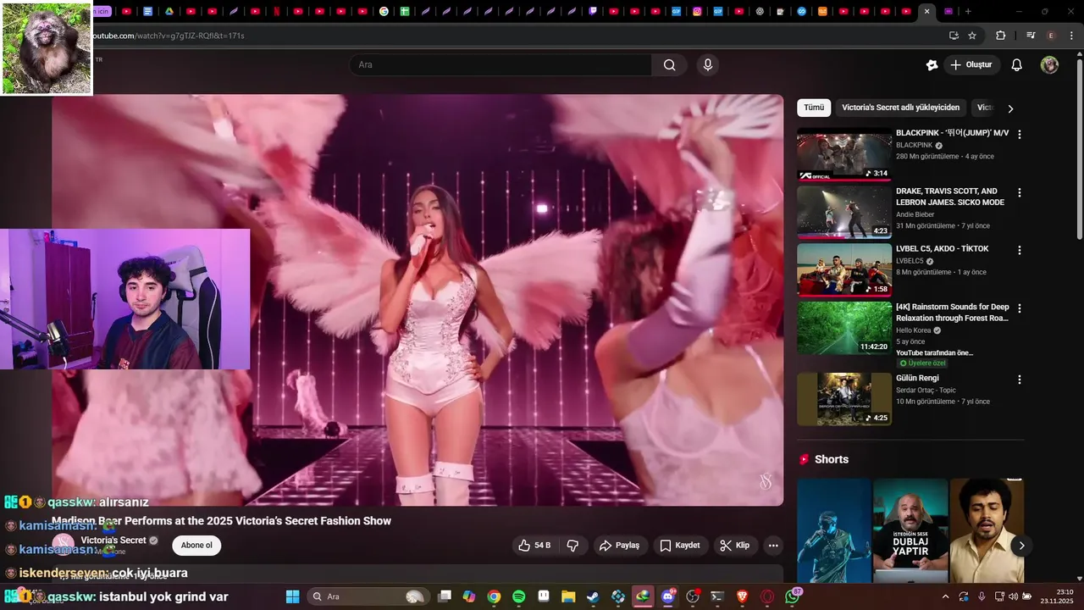
Task: Click the Paylaş share button
Action: click(619, 546)
